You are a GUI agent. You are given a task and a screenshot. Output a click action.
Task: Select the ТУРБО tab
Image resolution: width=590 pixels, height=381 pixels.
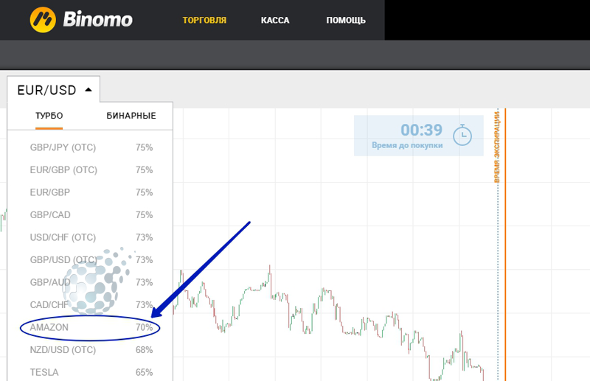pos(49,116)
